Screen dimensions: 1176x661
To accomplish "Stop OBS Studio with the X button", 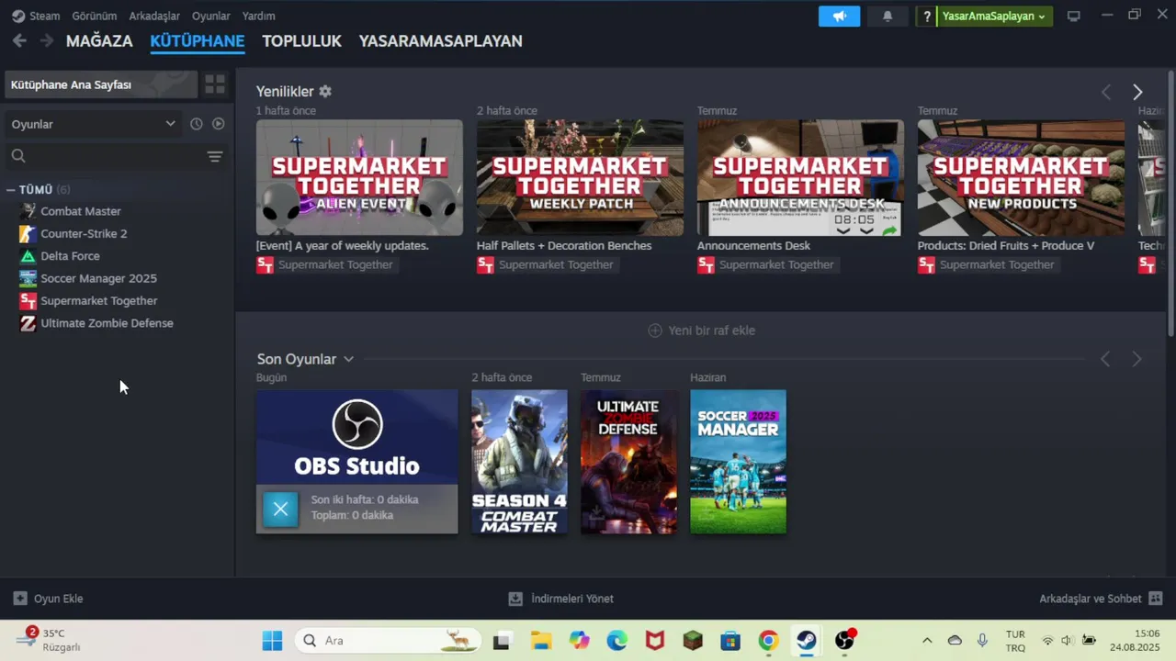I will coord(281,509).
